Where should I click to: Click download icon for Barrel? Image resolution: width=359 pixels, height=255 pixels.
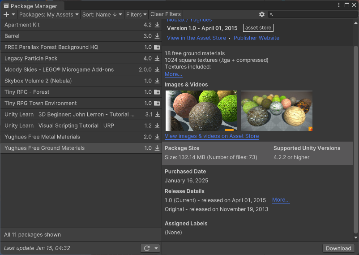point(157,36)
